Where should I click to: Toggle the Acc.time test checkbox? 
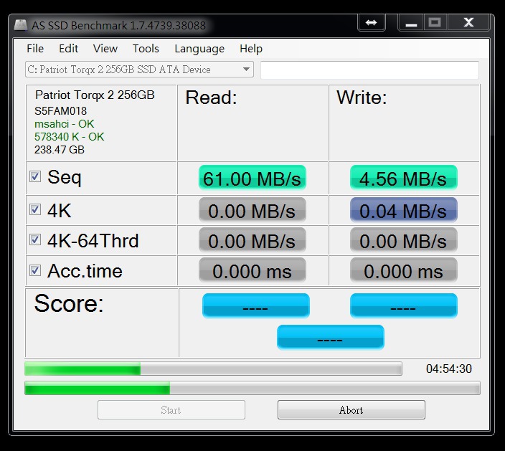click(35, 270)
